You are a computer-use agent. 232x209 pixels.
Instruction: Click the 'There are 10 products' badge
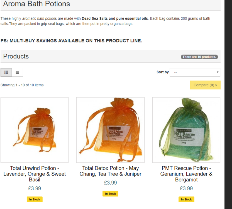pyautogui.click(x=199, y=57)
